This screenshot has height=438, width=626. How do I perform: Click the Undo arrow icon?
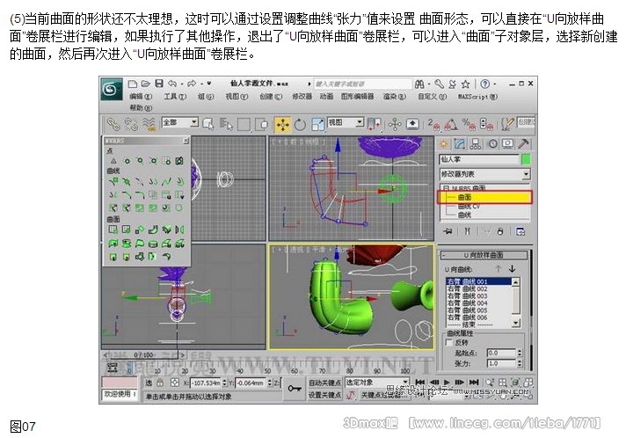tap(172, 84)
